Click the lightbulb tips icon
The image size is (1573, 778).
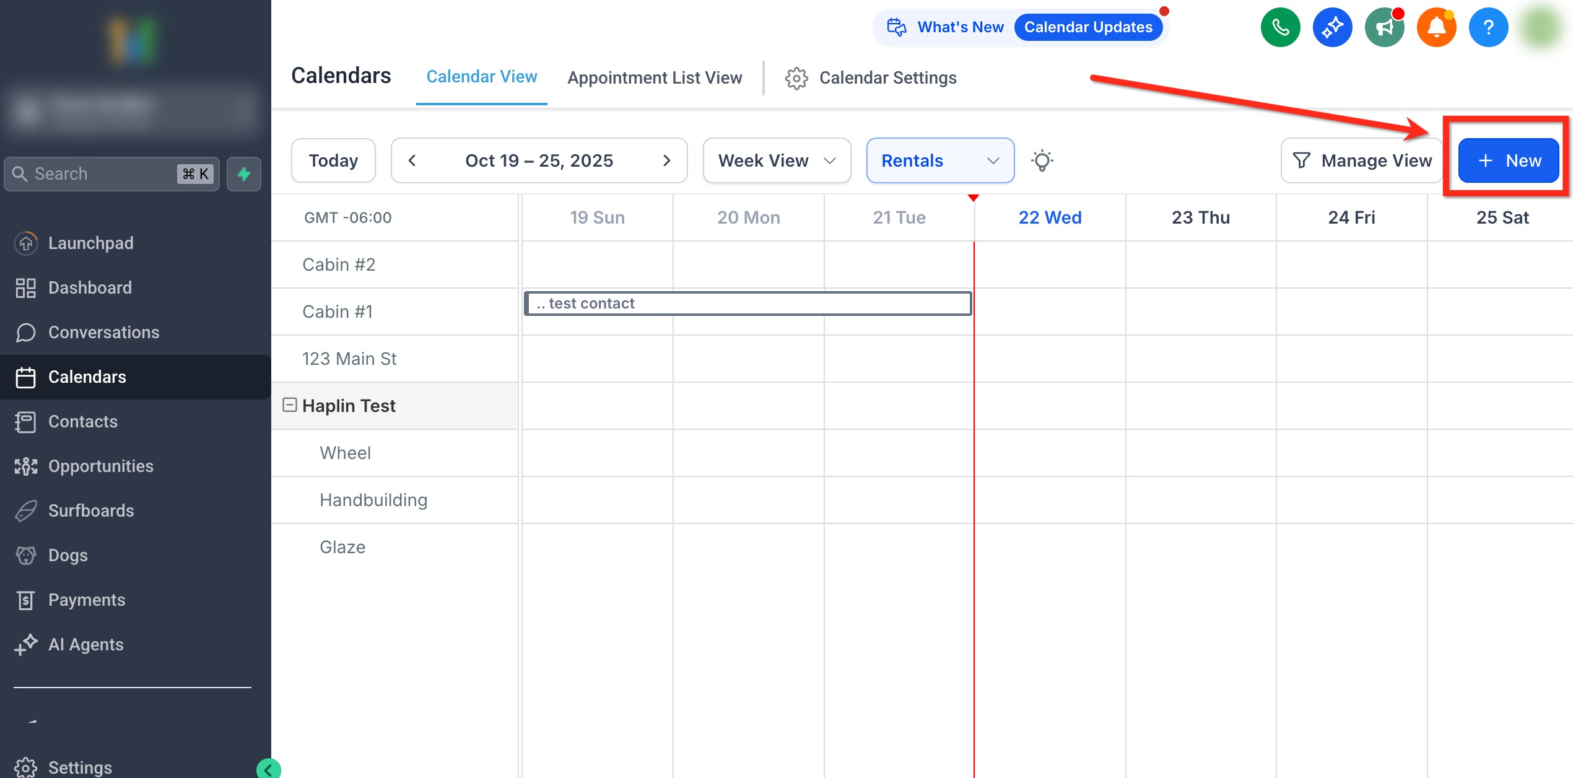1042,160
